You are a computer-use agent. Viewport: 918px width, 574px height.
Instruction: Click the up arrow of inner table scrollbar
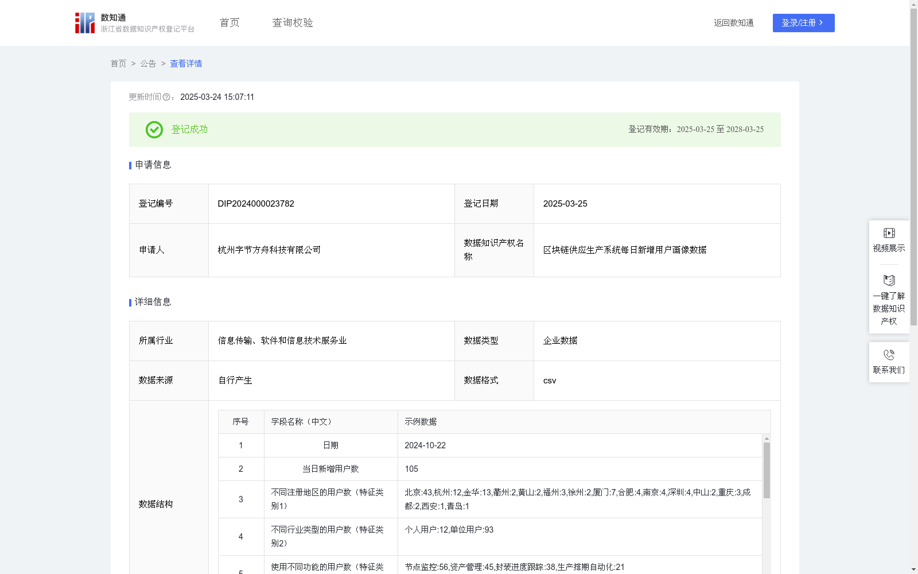pyautogui.click(x=767, y=439)
